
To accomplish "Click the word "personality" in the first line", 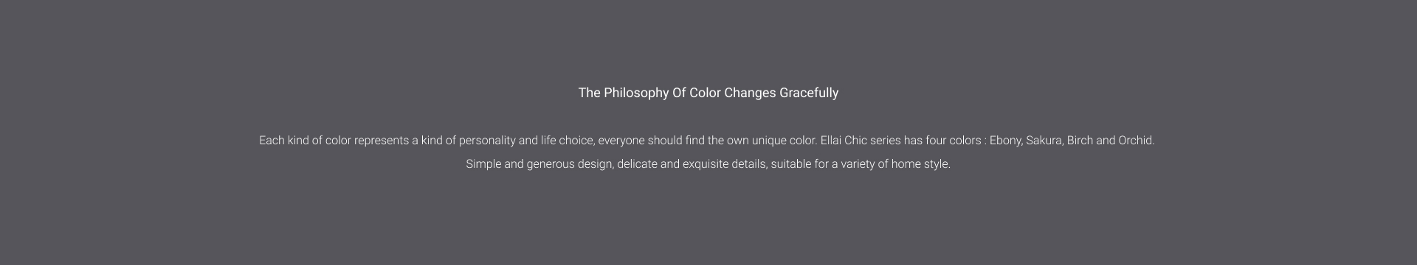I will [487, 141].
